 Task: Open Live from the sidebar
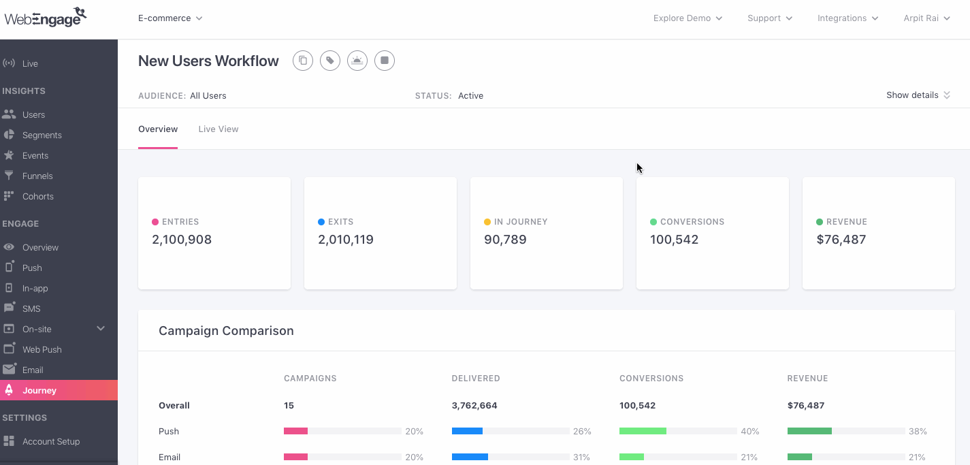pyautogui.click(x=30, y=63)
